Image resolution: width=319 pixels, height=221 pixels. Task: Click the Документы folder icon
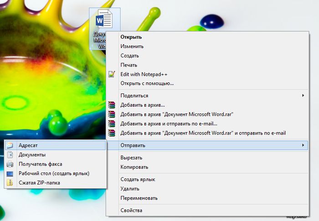(10, 155)
